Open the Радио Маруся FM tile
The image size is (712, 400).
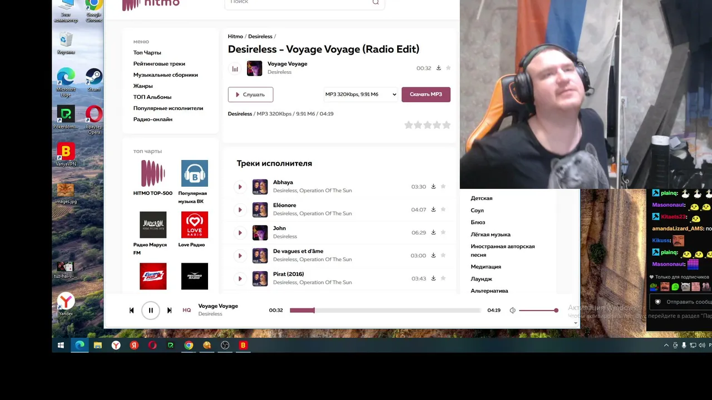pos(153,225)
